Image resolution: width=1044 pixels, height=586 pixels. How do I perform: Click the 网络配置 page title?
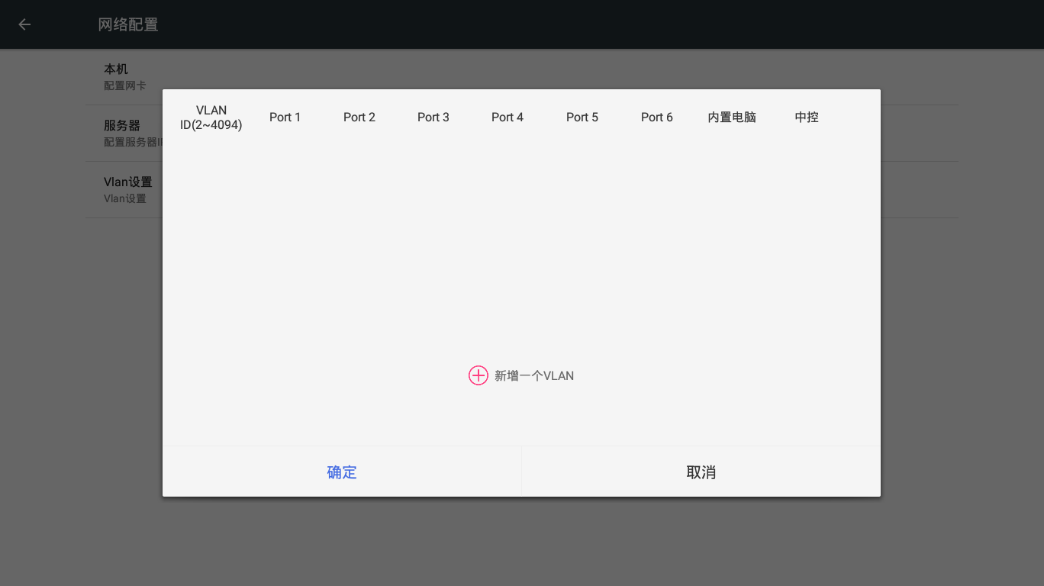click(x=128, y=24)
